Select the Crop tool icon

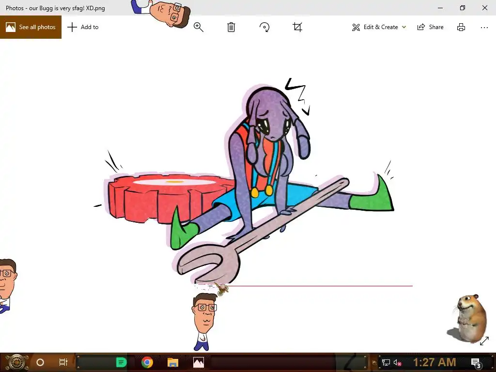click(297, 27)
